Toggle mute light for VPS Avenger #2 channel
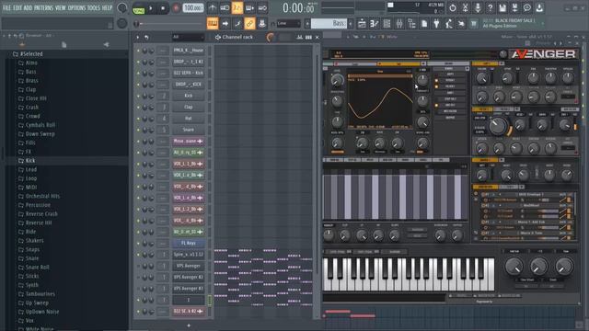589x331 pixels. (x=138, y=278)
